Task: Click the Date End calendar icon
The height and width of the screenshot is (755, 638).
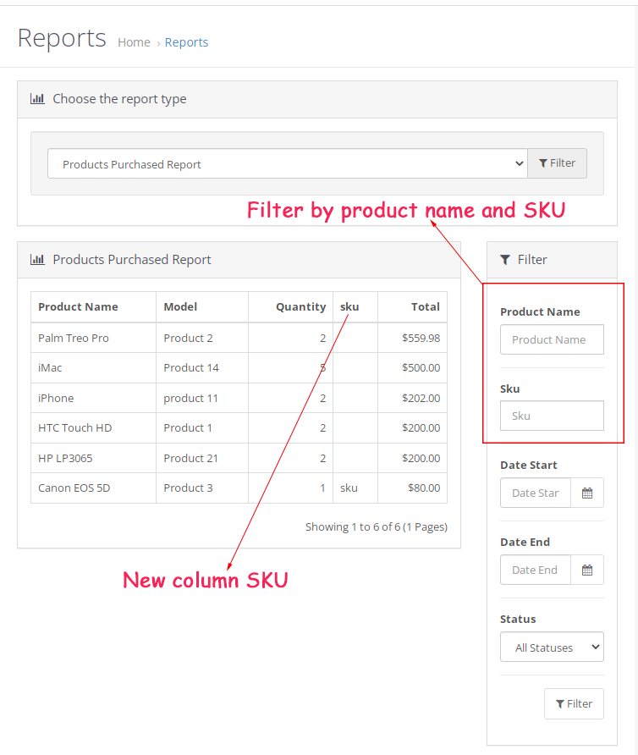Action: coord(587,570)
